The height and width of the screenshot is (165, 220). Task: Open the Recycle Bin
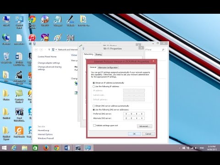[6, 58]
